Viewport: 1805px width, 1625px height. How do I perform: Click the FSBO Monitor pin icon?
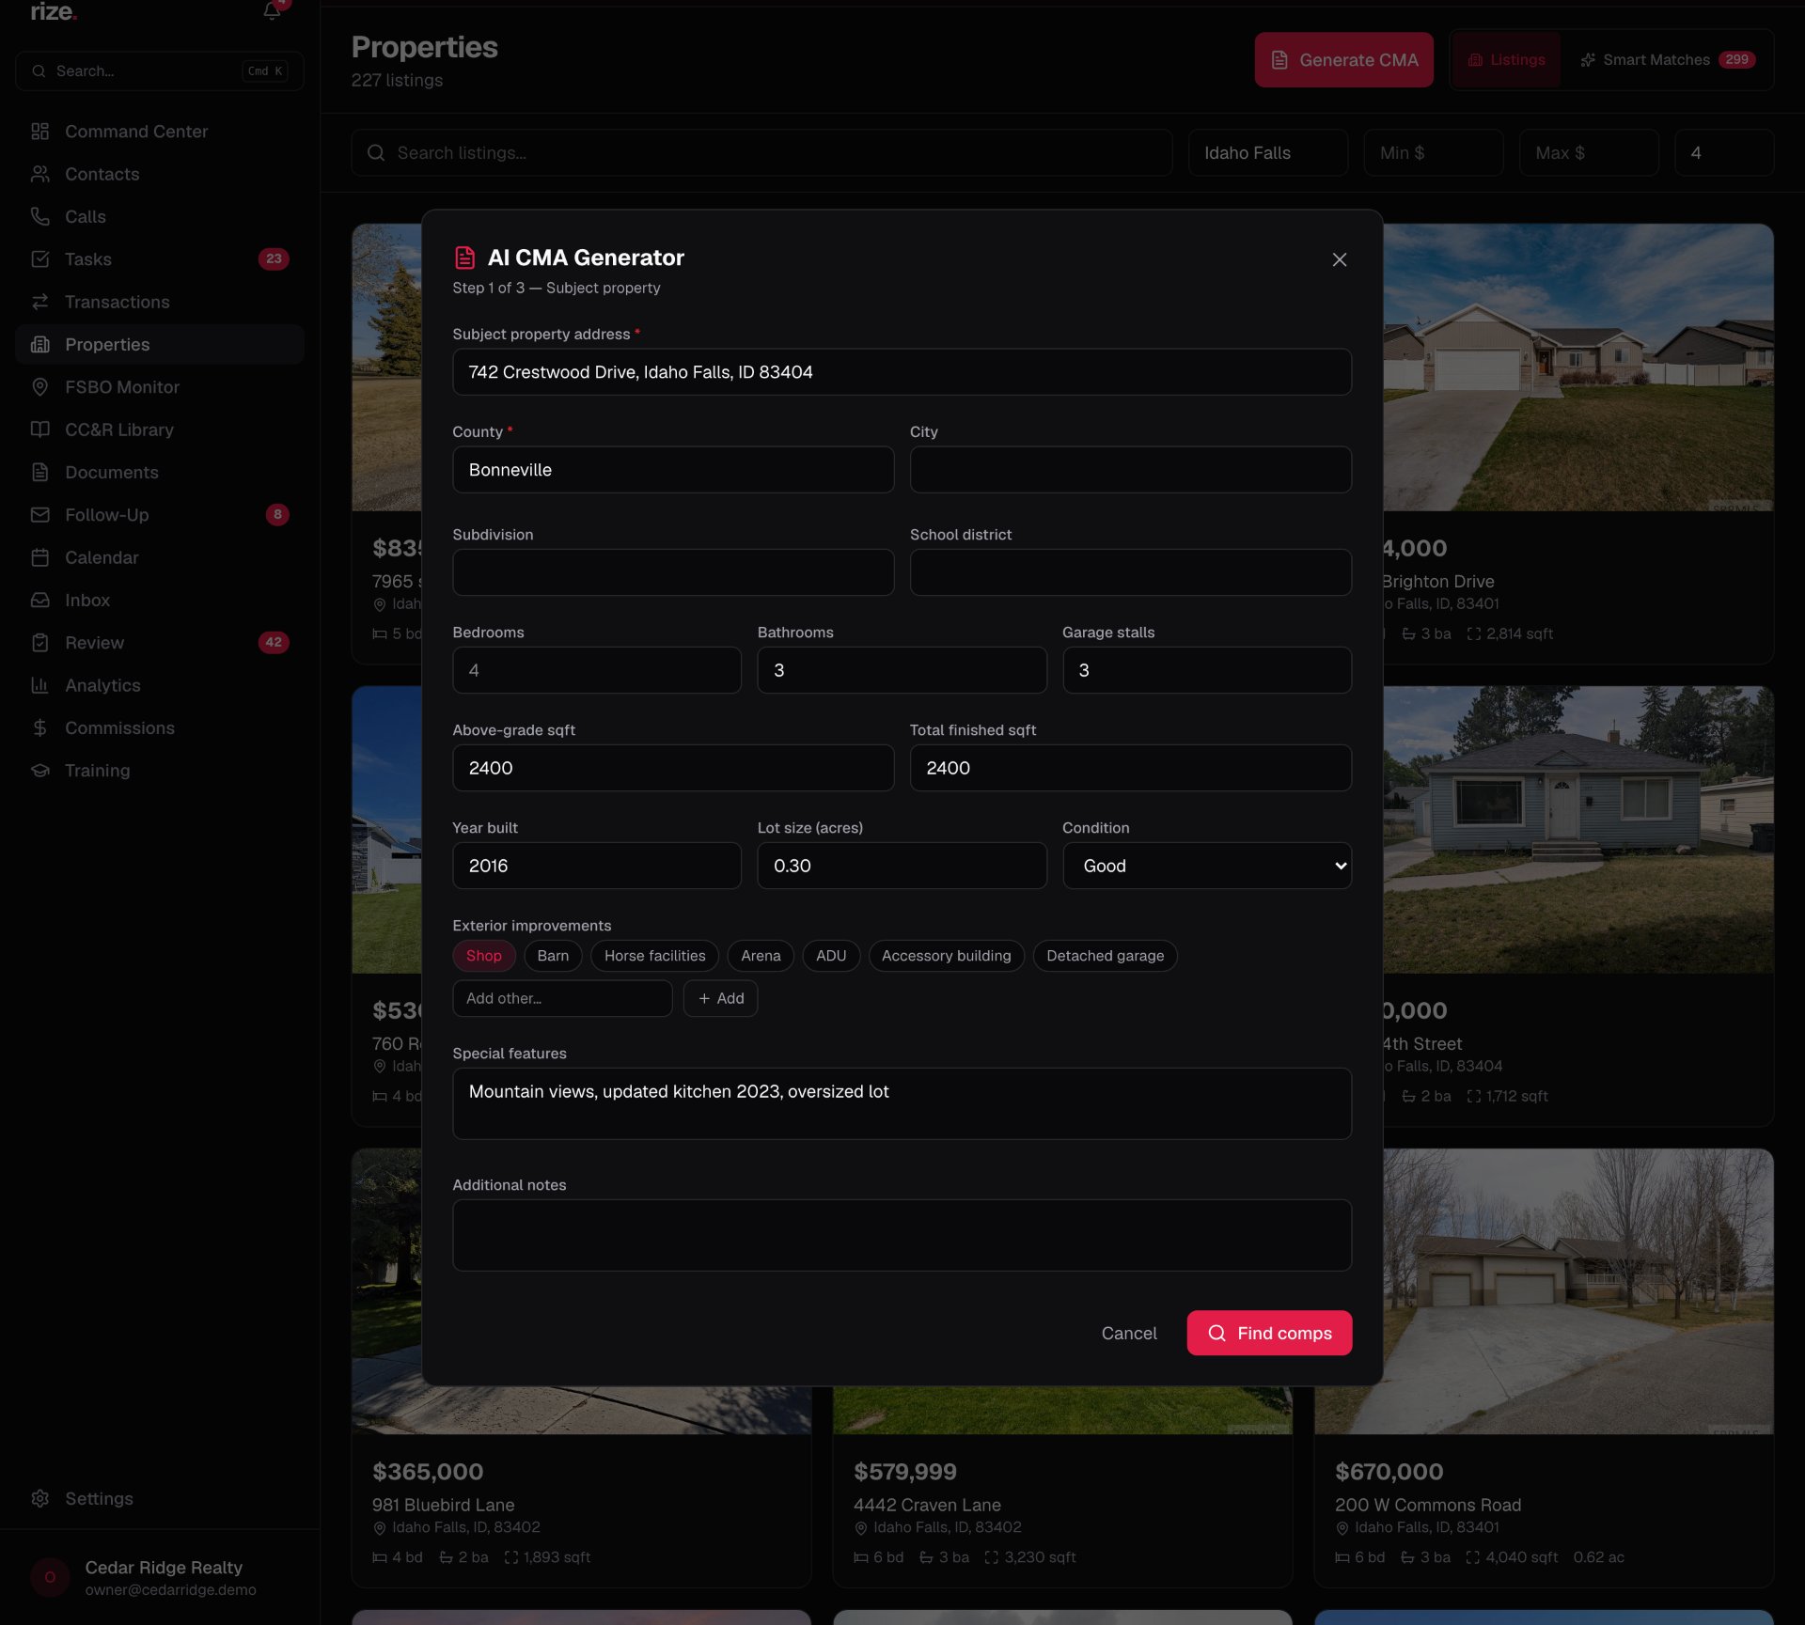[39, 387]
